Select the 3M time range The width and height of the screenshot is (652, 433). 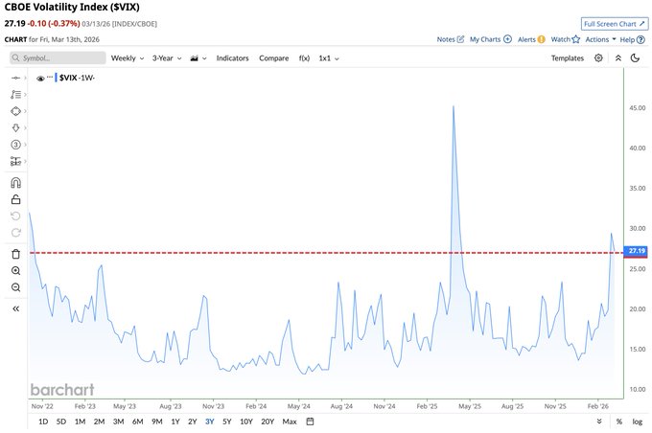point(119,422)
